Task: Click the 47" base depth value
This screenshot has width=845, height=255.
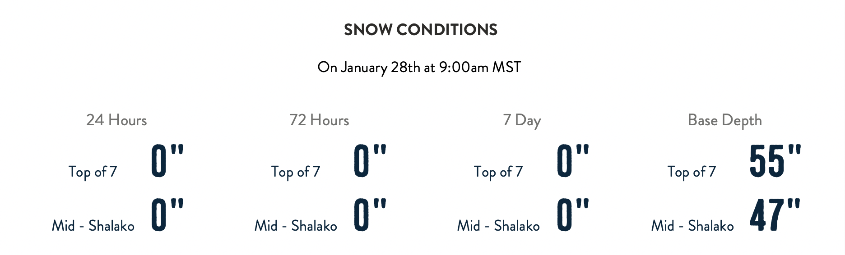Action: tap(775, 214)
